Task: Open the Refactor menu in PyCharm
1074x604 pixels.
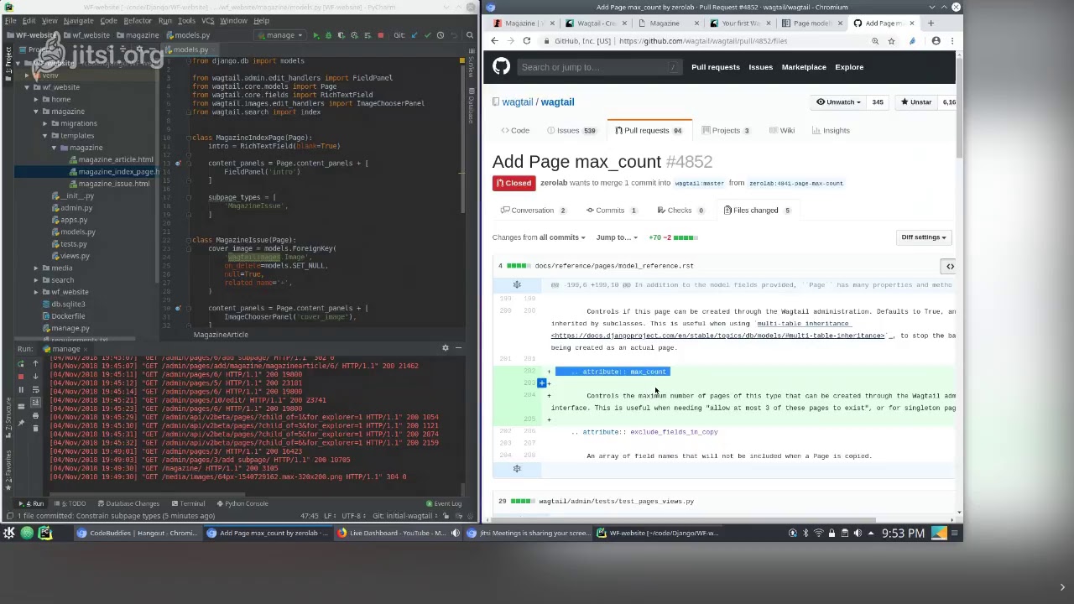Action: click(138, 21)
